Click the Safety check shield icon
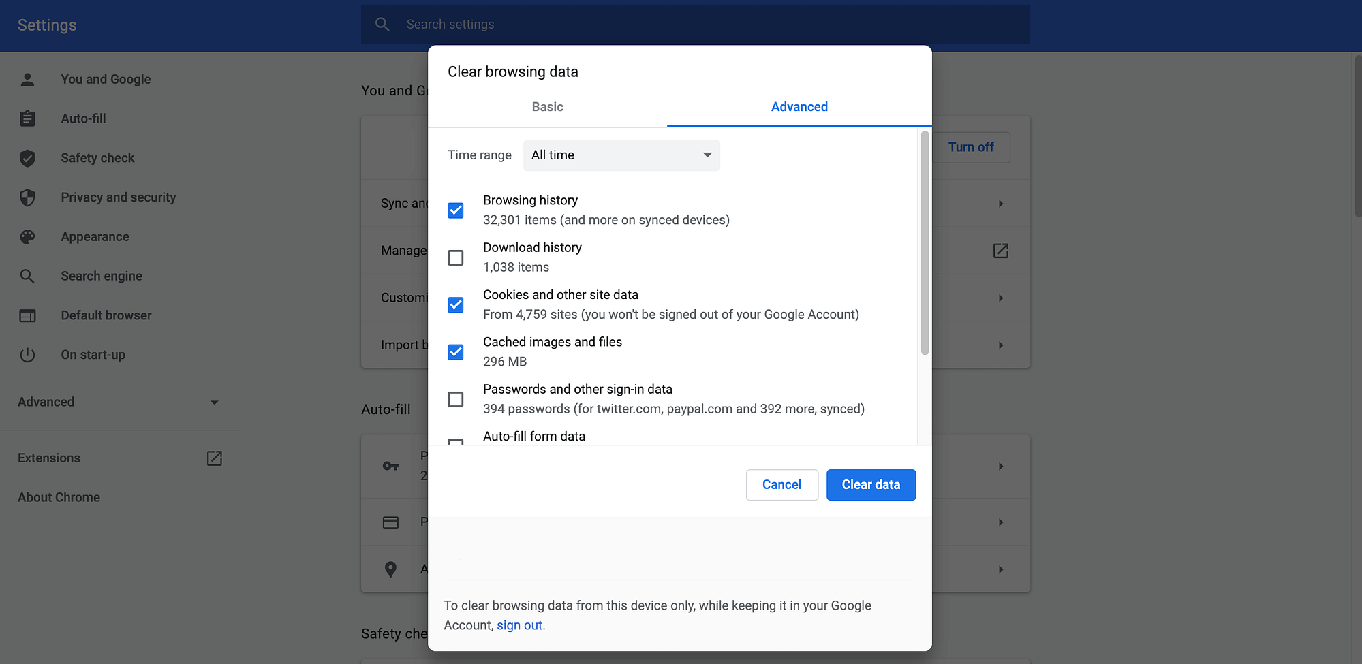 [x=27, y=158]
